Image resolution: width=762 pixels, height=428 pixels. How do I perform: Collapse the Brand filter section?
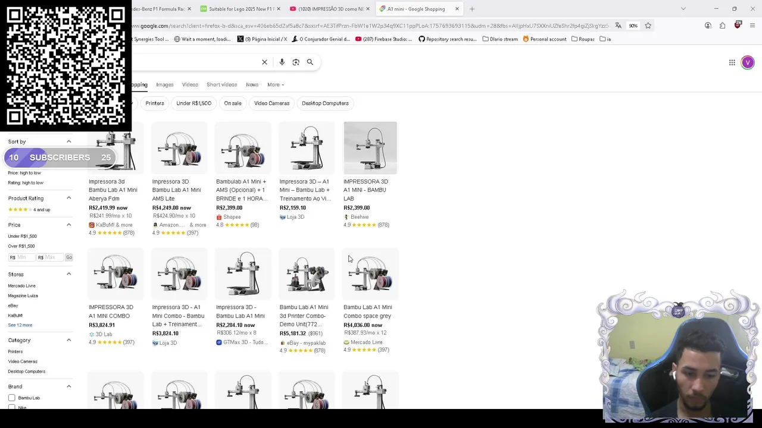click(68, 386)
